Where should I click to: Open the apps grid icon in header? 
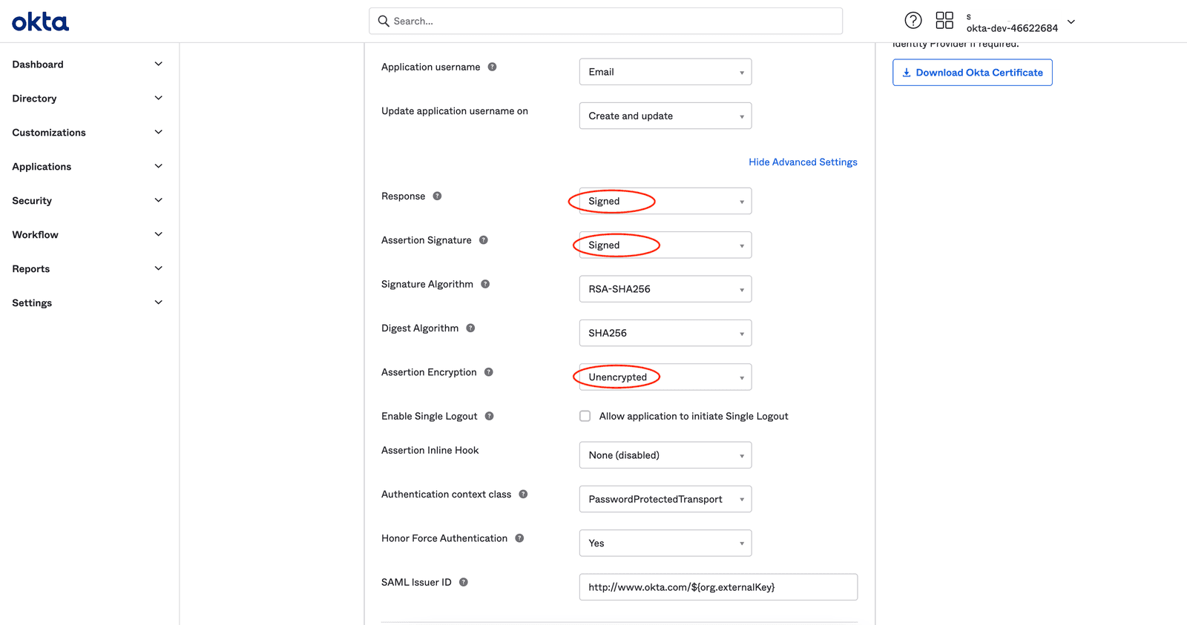point(944,20)
